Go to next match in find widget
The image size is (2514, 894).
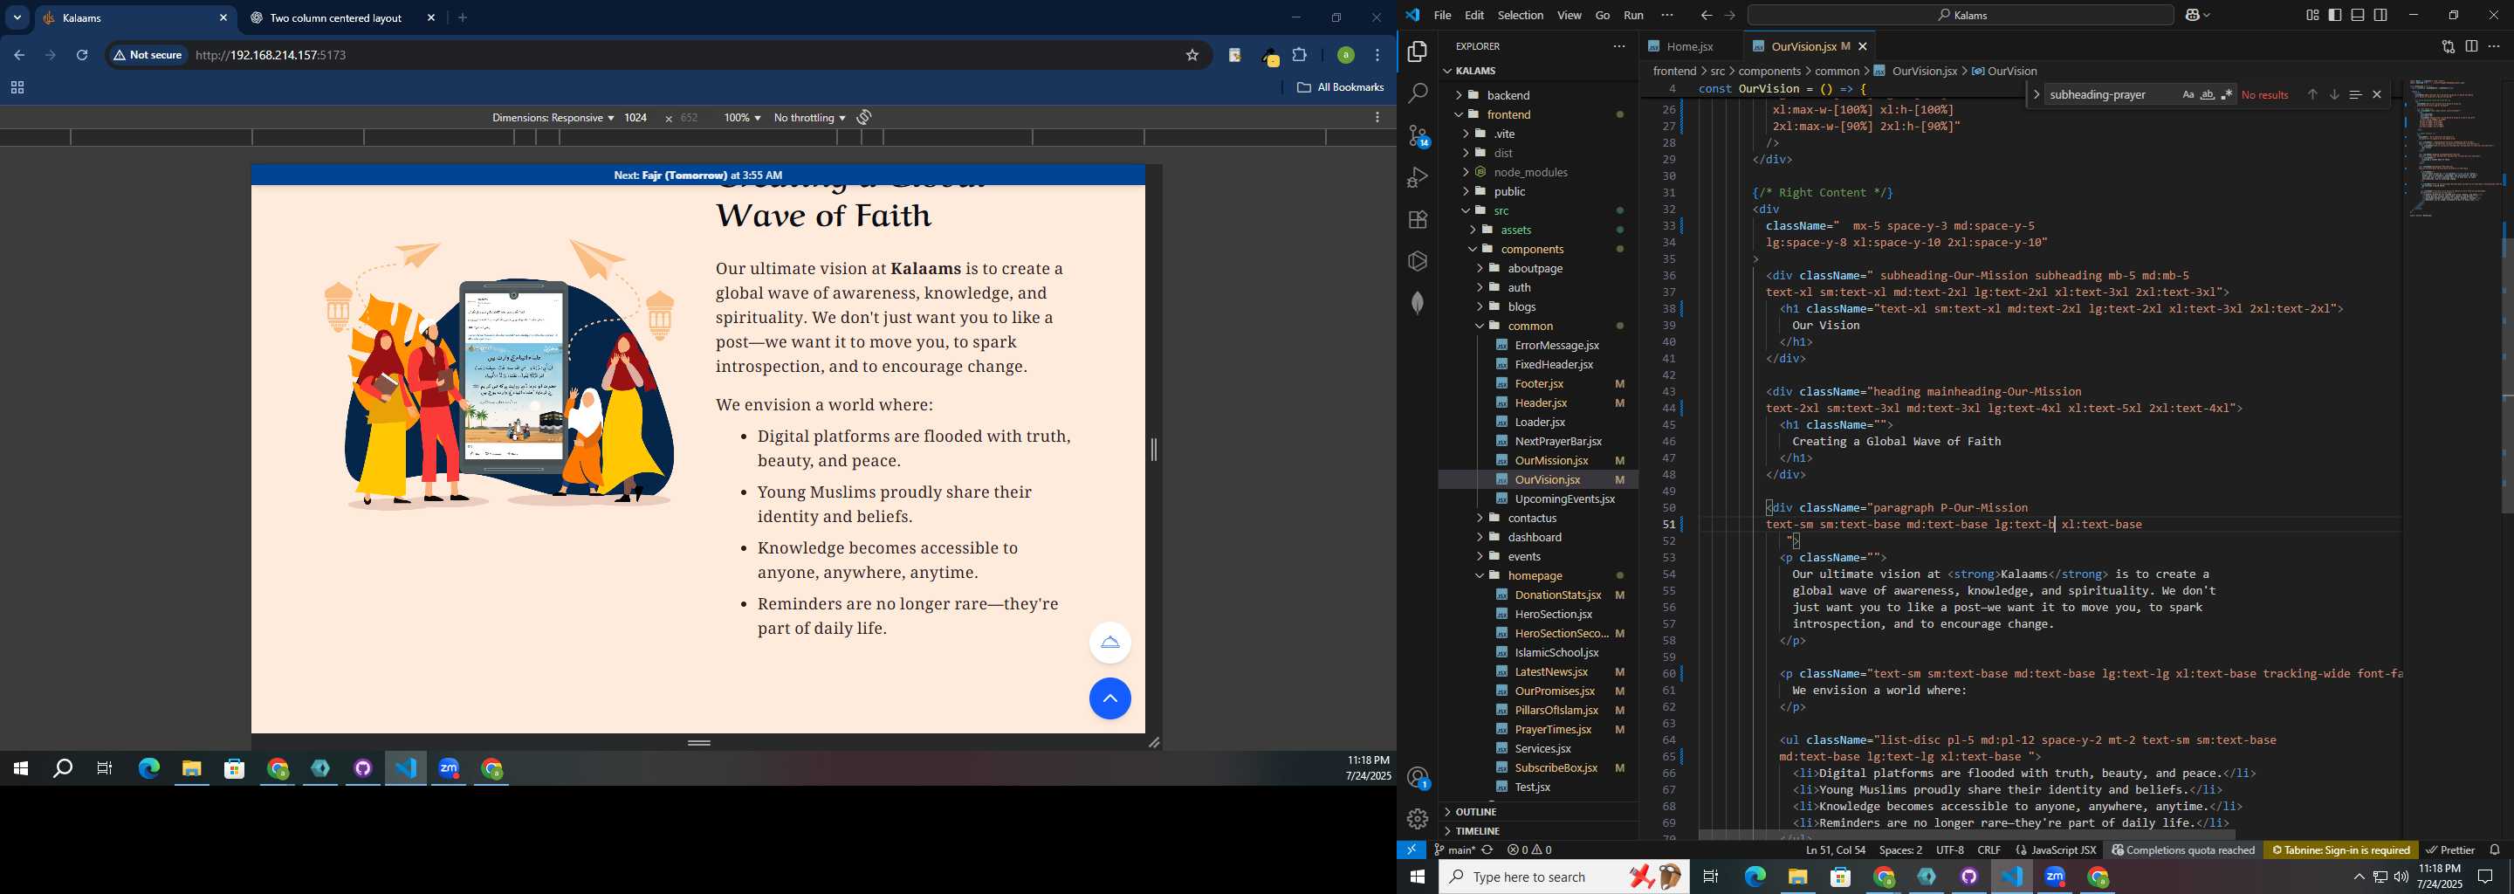[2333, 94]
